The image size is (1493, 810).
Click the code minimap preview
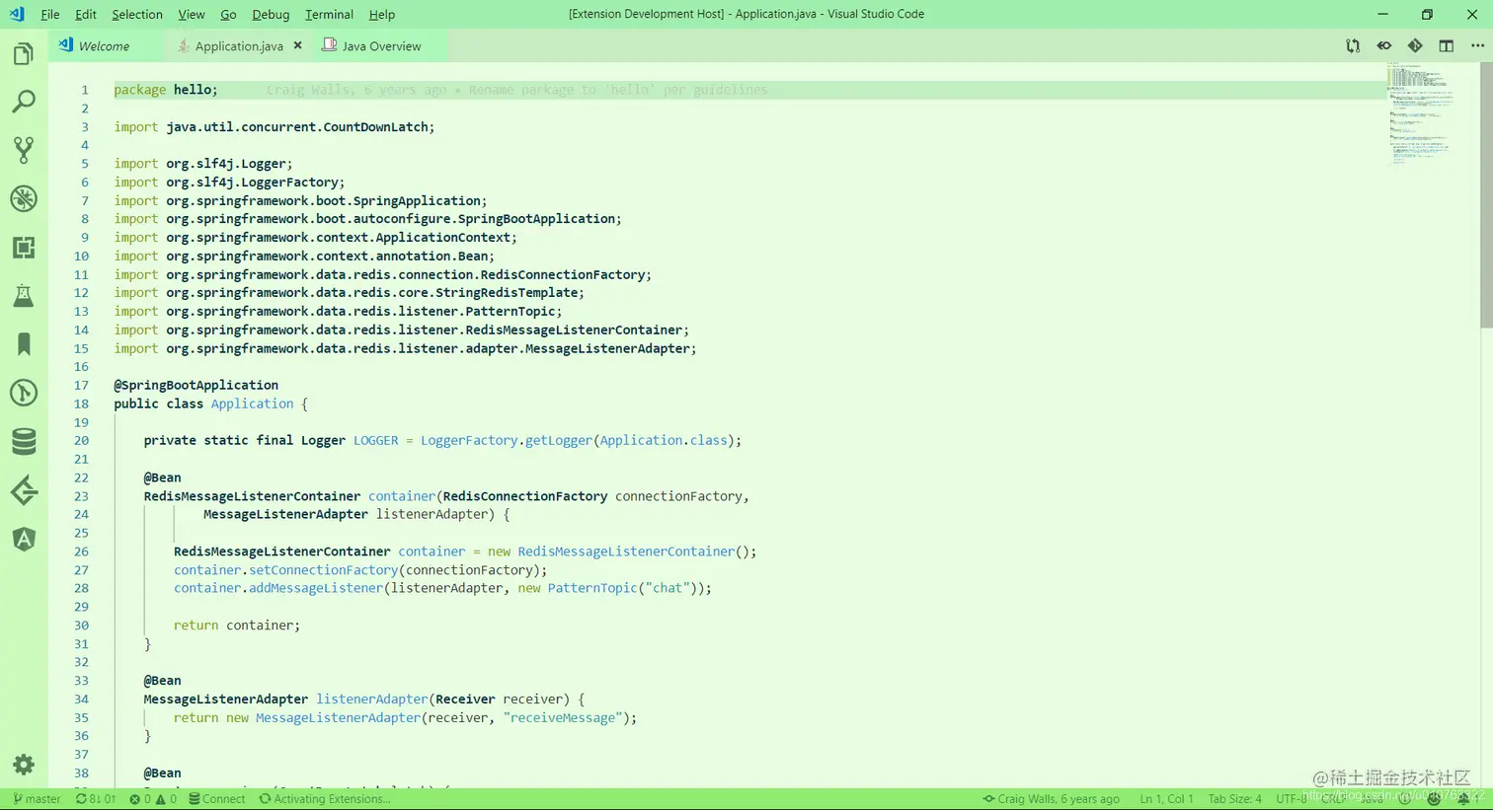pos(1422,113)
